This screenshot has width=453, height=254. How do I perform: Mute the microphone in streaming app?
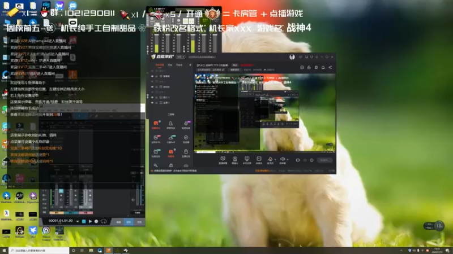[270, 159]
